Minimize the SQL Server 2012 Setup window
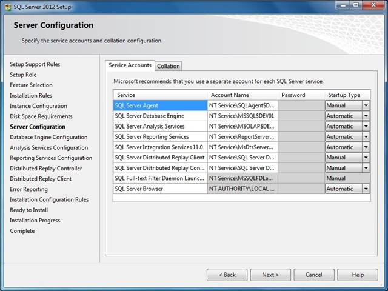 [x=344, y=5]
